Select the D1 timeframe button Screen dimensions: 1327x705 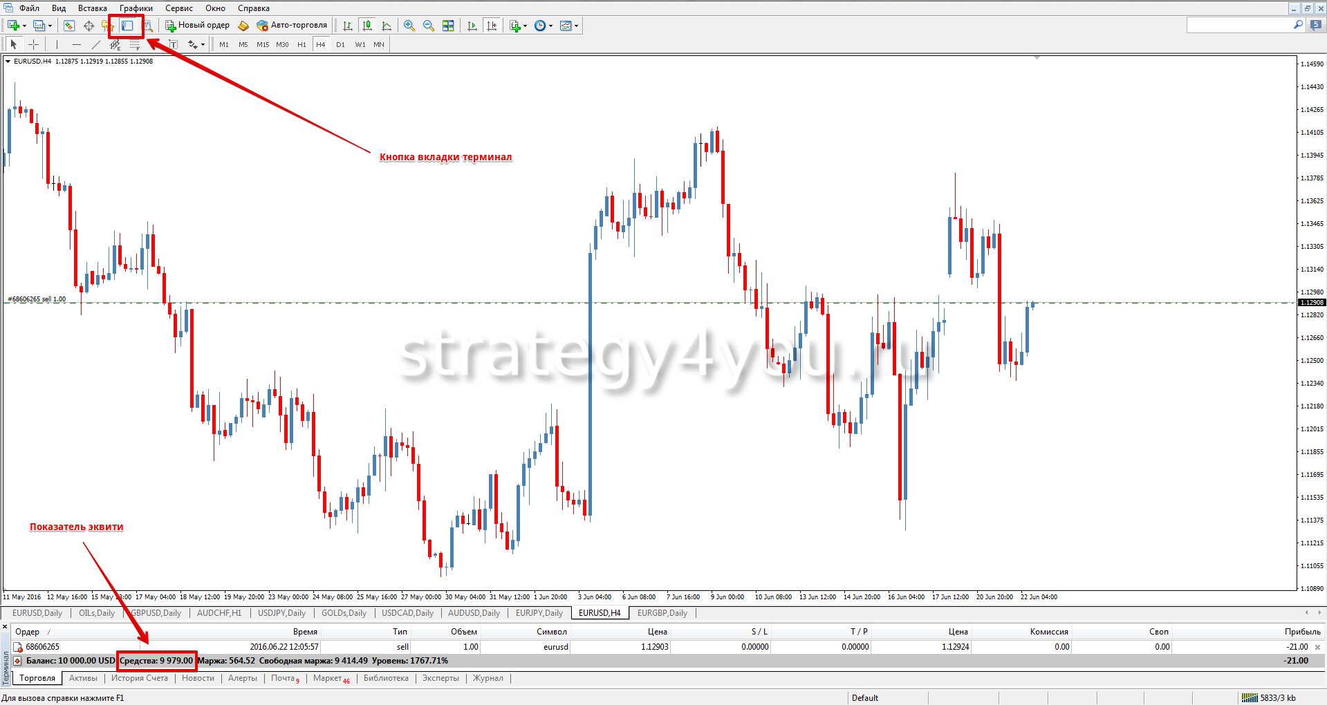[340, 44]
